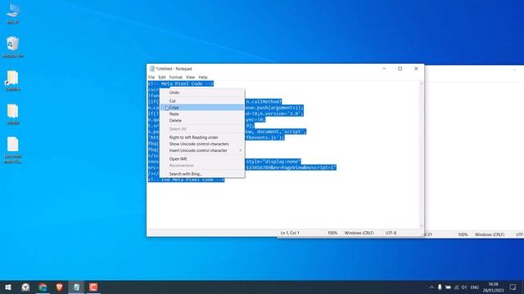This screenshot has height=294, width=524.
Task: Choose Cut in the context menu
Action: pos(202,100)
